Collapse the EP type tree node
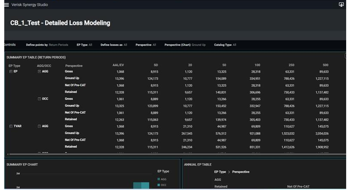The width and height of the screenshot is (350, 190). pos(11,72)
